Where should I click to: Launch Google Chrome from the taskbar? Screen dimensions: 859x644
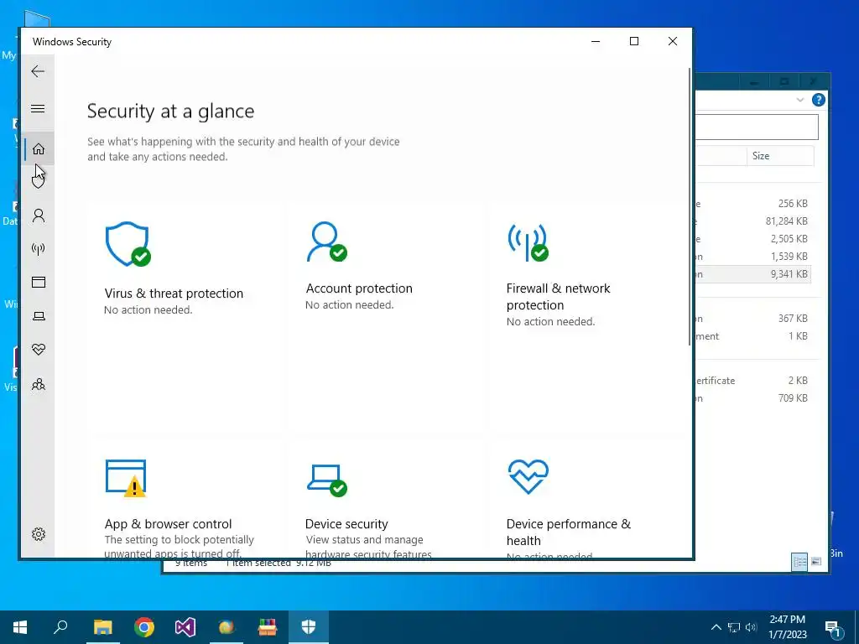[144, 627]
